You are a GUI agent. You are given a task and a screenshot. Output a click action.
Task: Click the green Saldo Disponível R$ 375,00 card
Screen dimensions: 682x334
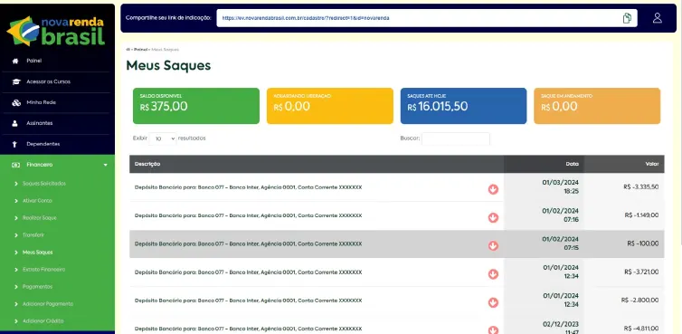[196, 106]
